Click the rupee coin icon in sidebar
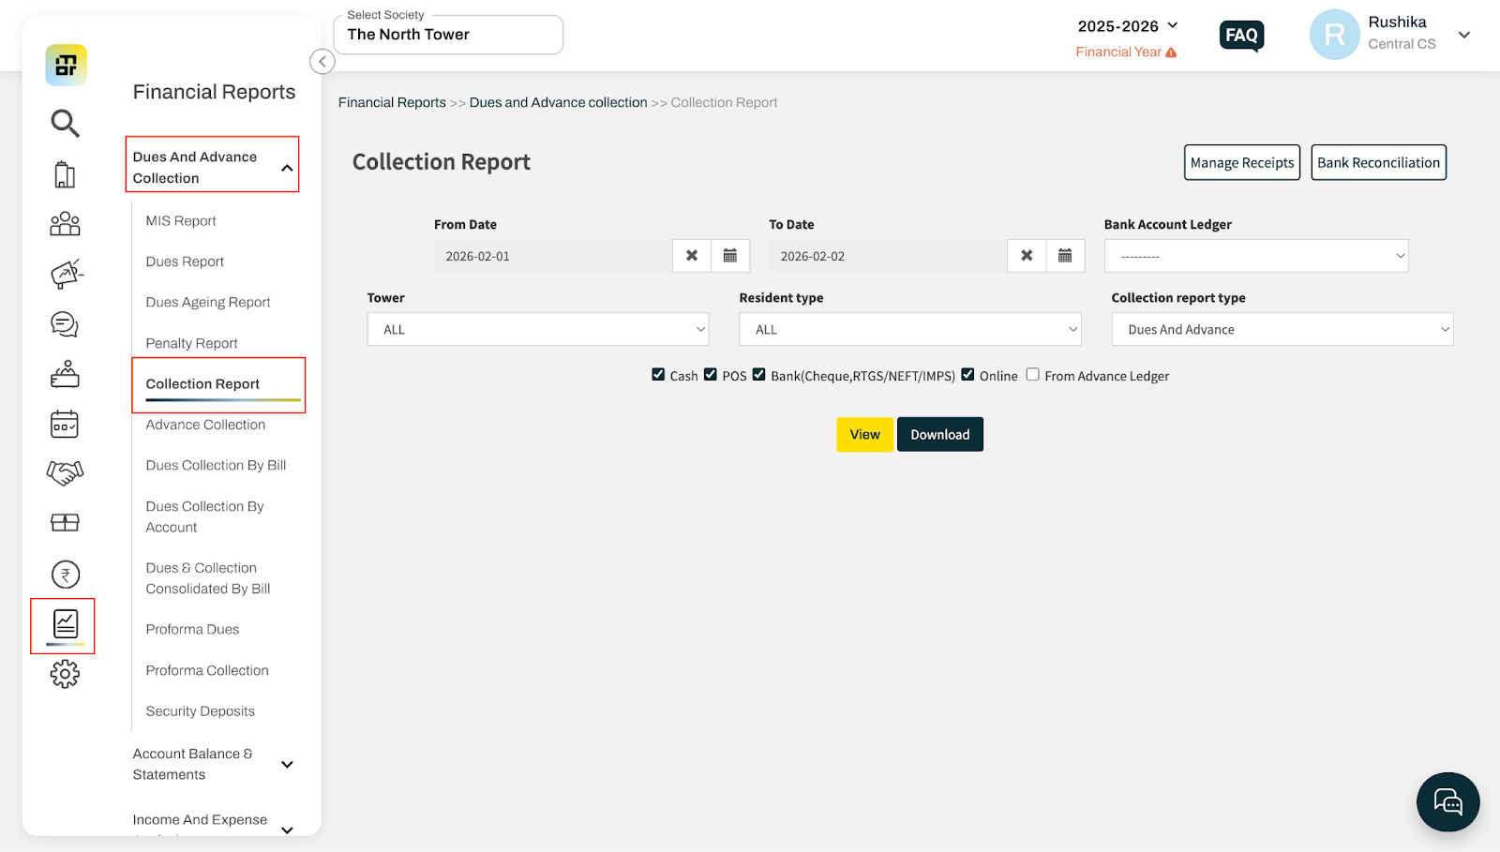 click(x=65, y=575)
